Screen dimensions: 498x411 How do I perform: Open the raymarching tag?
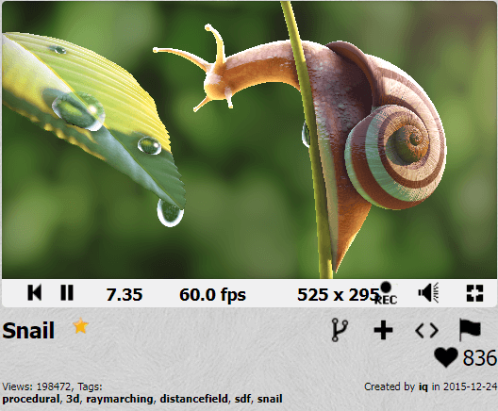click(120, 399)
